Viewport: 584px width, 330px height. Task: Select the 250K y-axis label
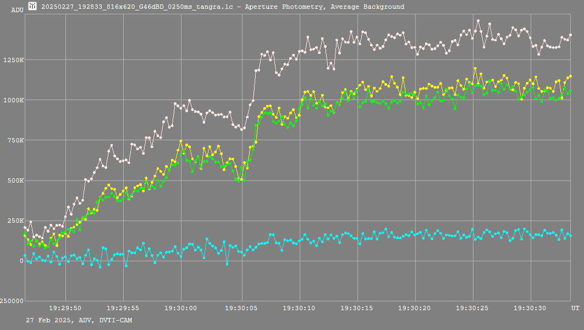(14, 221)
